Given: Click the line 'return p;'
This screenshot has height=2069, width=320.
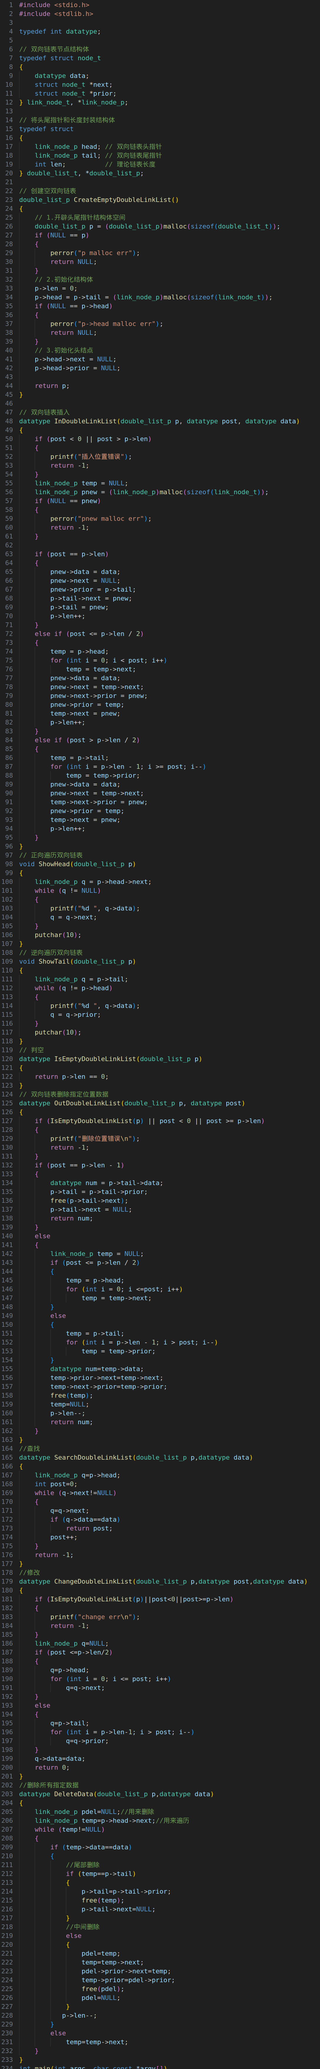Looking at the screenshot, I should click(x=52, y=386).
